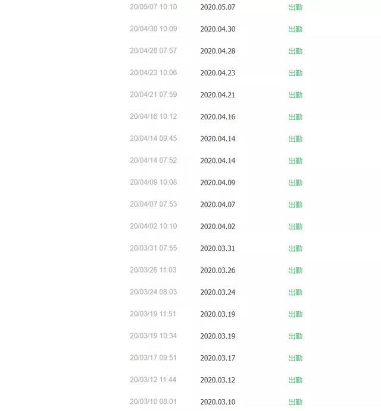Open 出勤 status on the 2020.04.21 row
The width and height of the screenshot is (381, 411).
(x=295, y=96)
